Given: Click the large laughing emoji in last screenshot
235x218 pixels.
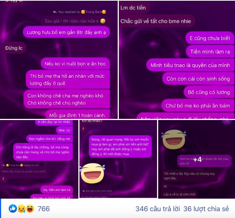Looking at the screenshot, I should (174, 139).
